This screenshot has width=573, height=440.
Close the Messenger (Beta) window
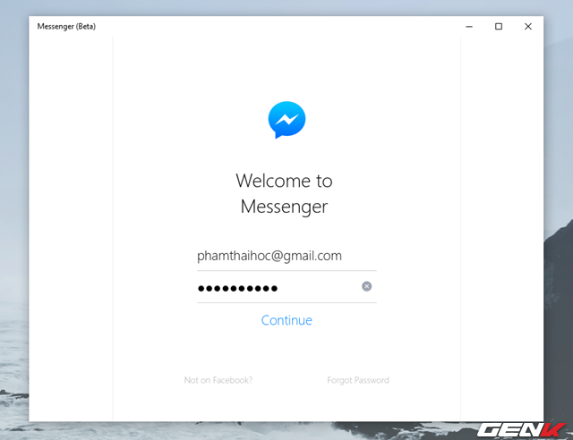pos(528,26)
